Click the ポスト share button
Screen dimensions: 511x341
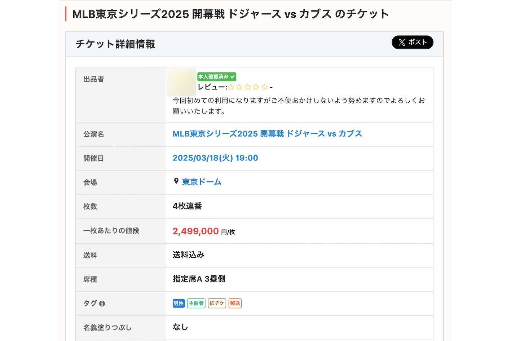pos(412,43)
